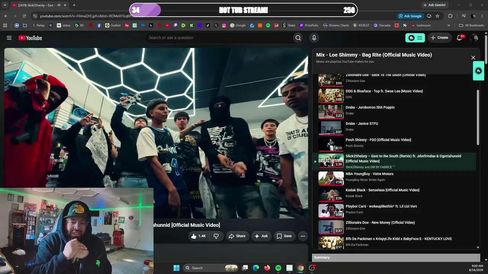Open the Grailed bookmark
The width and height of the screenshot is (488, 274).
coord(113,25)
